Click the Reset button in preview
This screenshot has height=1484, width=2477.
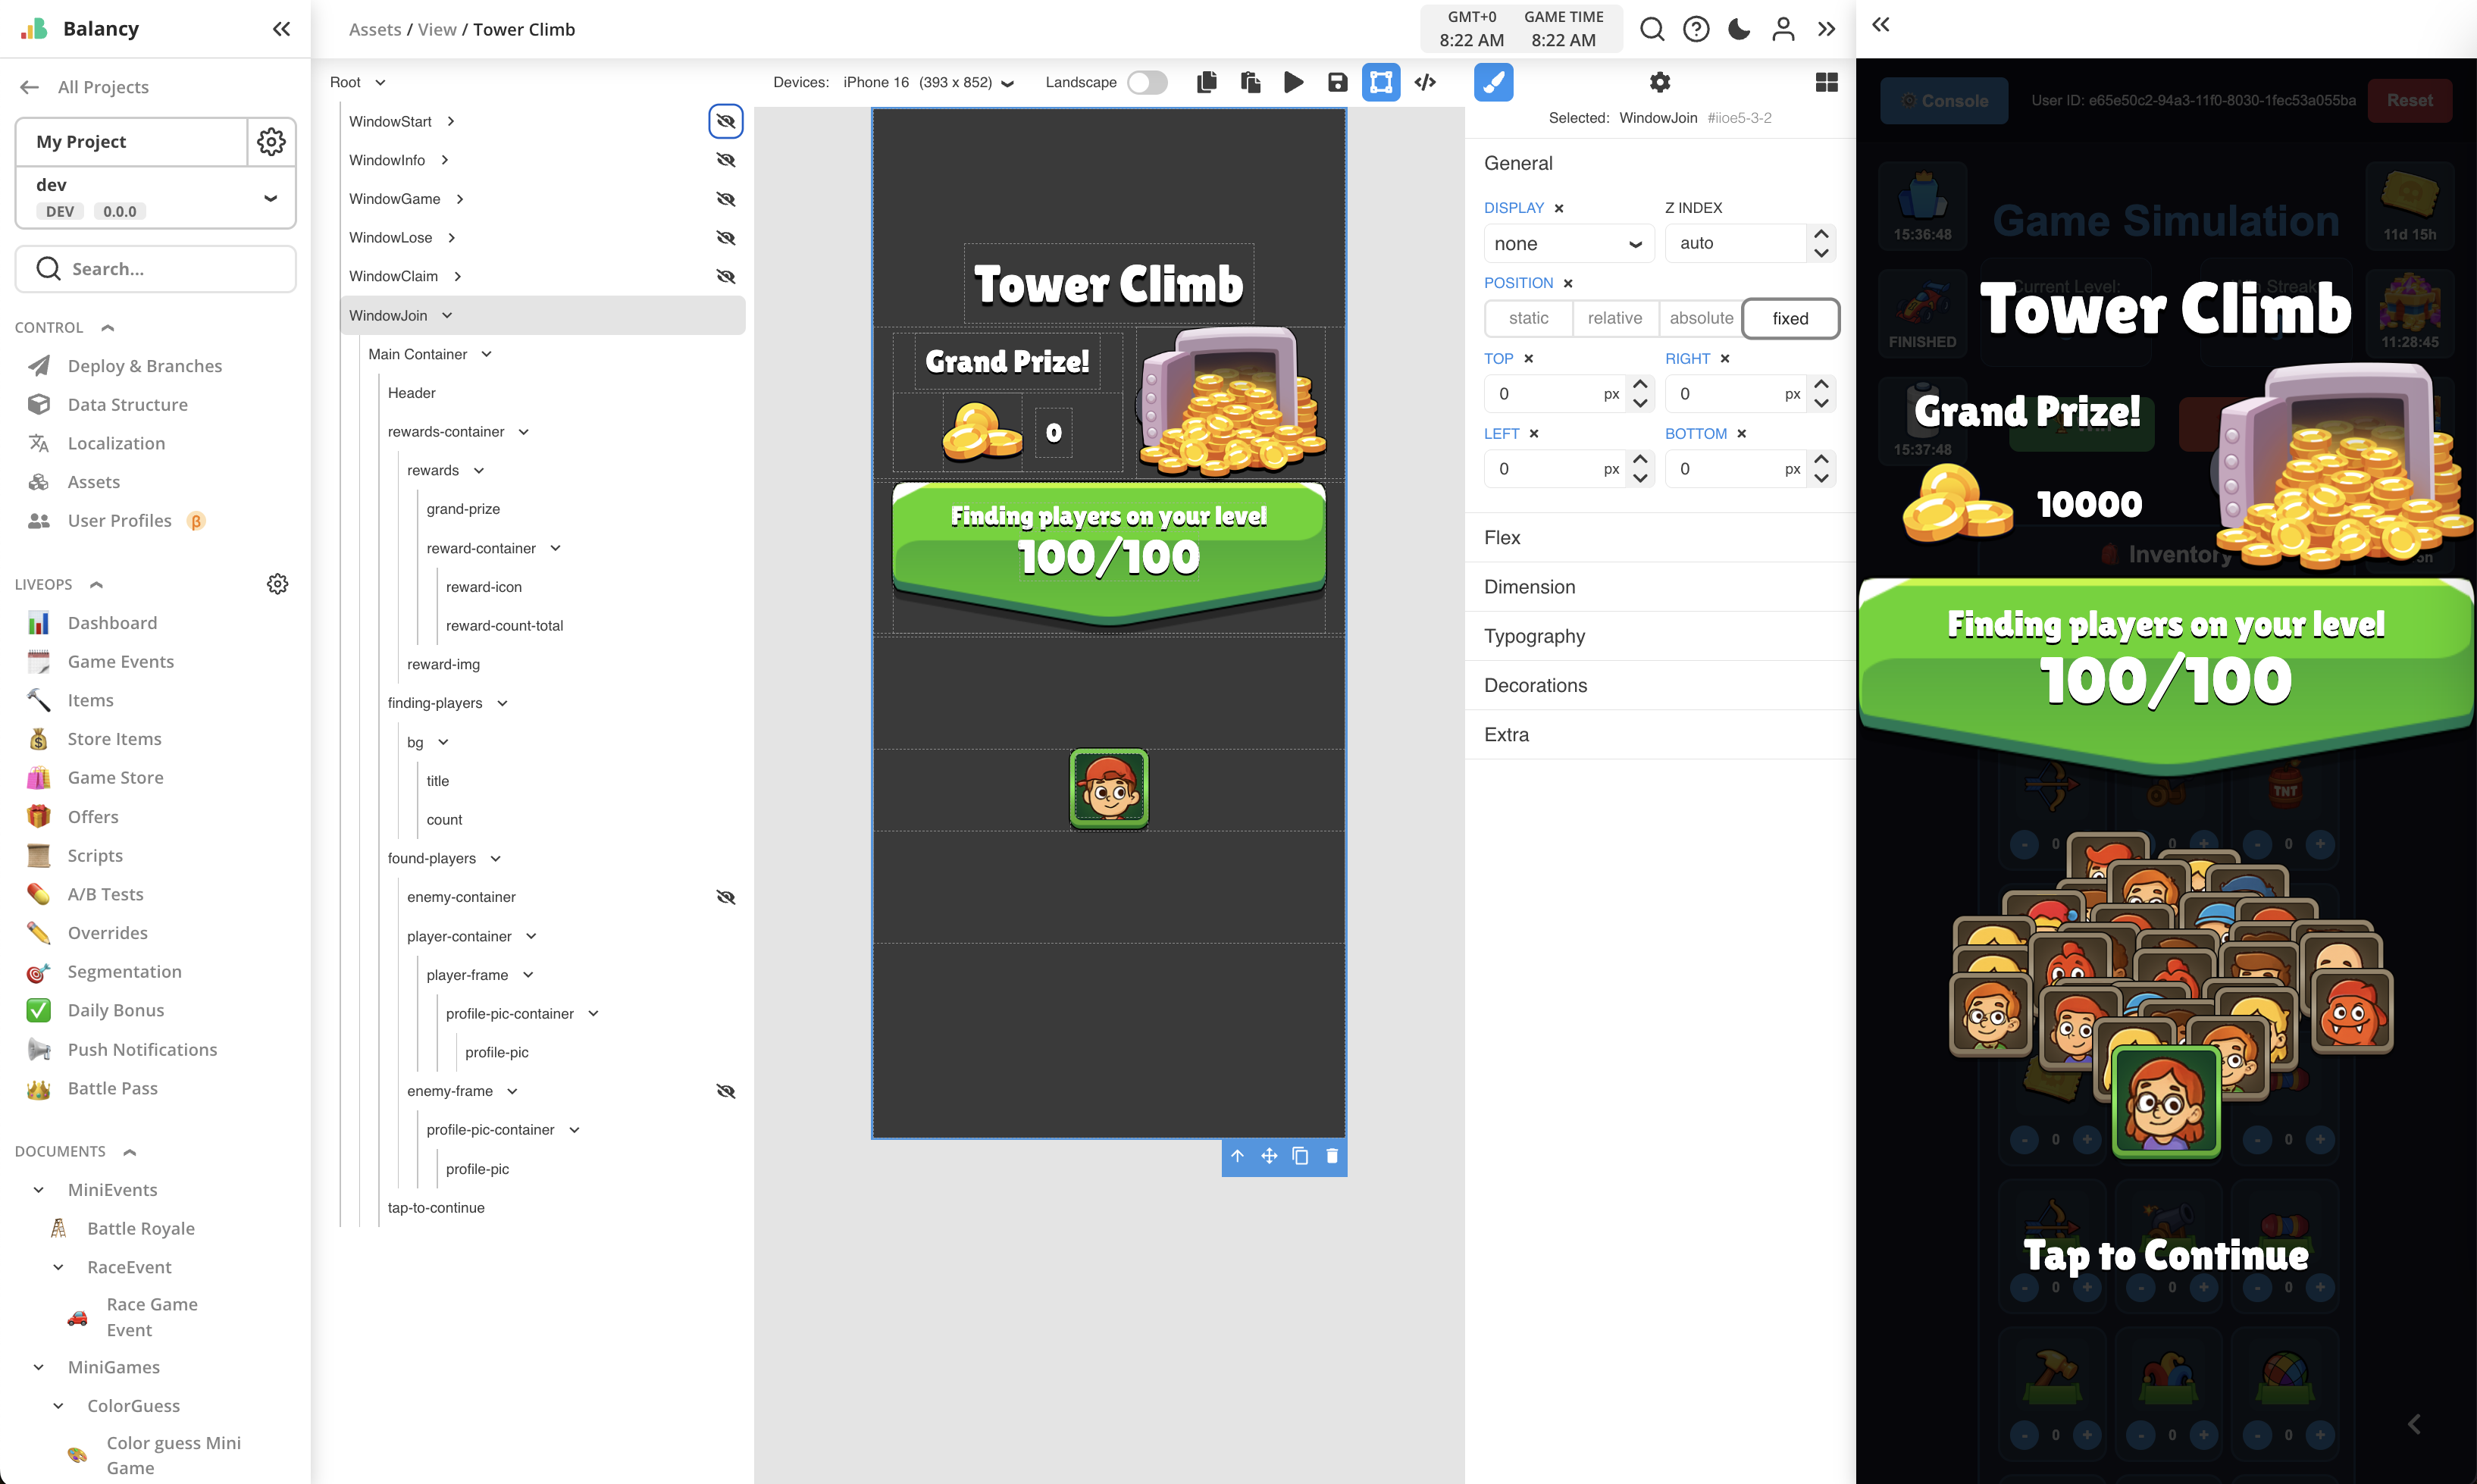pos(2409,101)
